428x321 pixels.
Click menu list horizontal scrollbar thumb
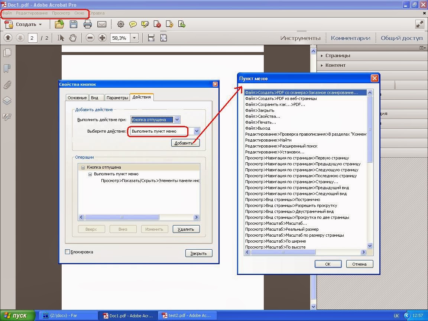click(283, 252)
